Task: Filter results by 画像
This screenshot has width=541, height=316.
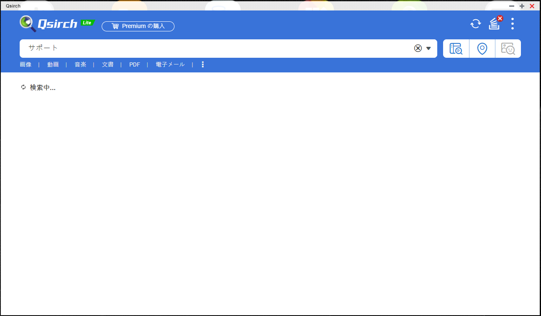Action: coord(26,64)
